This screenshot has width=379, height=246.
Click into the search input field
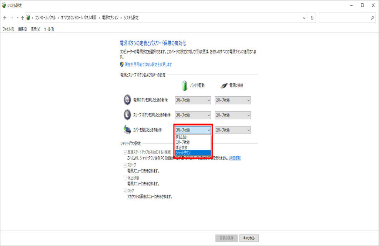pyautogui.click(x=343, y=18)
